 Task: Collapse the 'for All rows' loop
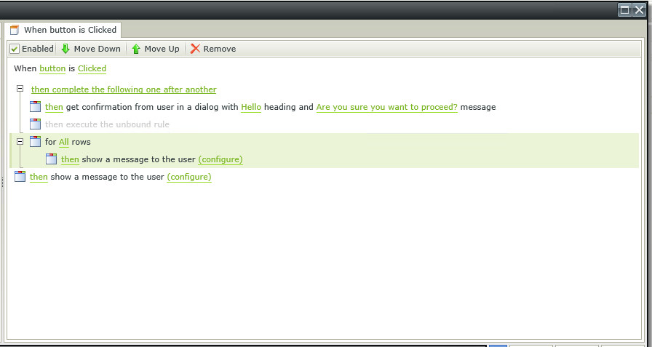pos(20,141)
